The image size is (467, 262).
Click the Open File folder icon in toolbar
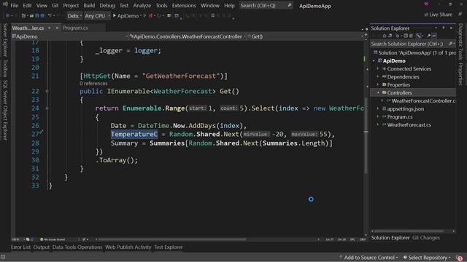pos(31,16)
